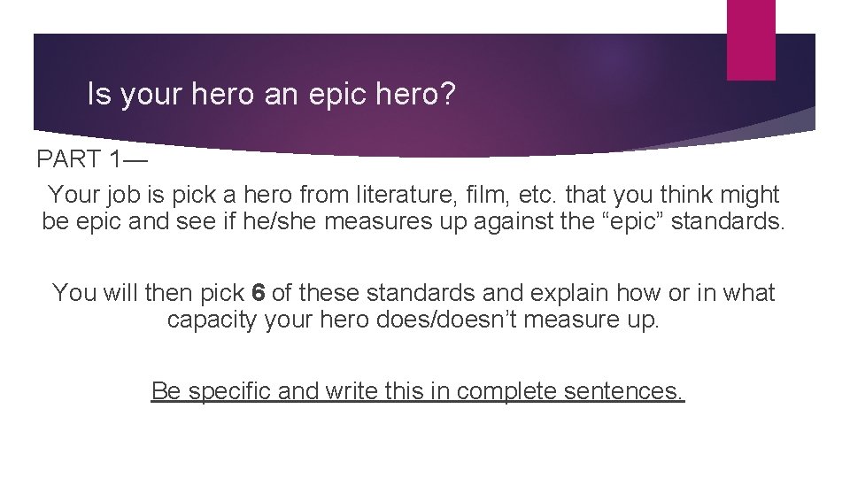Click the underlined "Be specific" sentence
Image resolution: width=850 pixels, height=478 pixels.
(418, 390)
